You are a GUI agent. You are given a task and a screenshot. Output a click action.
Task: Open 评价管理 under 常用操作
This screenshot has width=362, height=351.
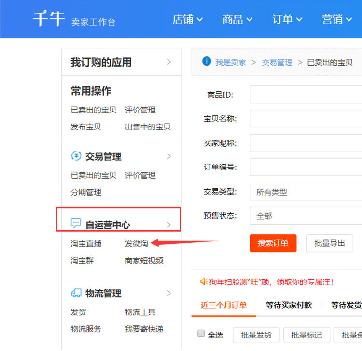pyautogui.click(x=140, y=110)
